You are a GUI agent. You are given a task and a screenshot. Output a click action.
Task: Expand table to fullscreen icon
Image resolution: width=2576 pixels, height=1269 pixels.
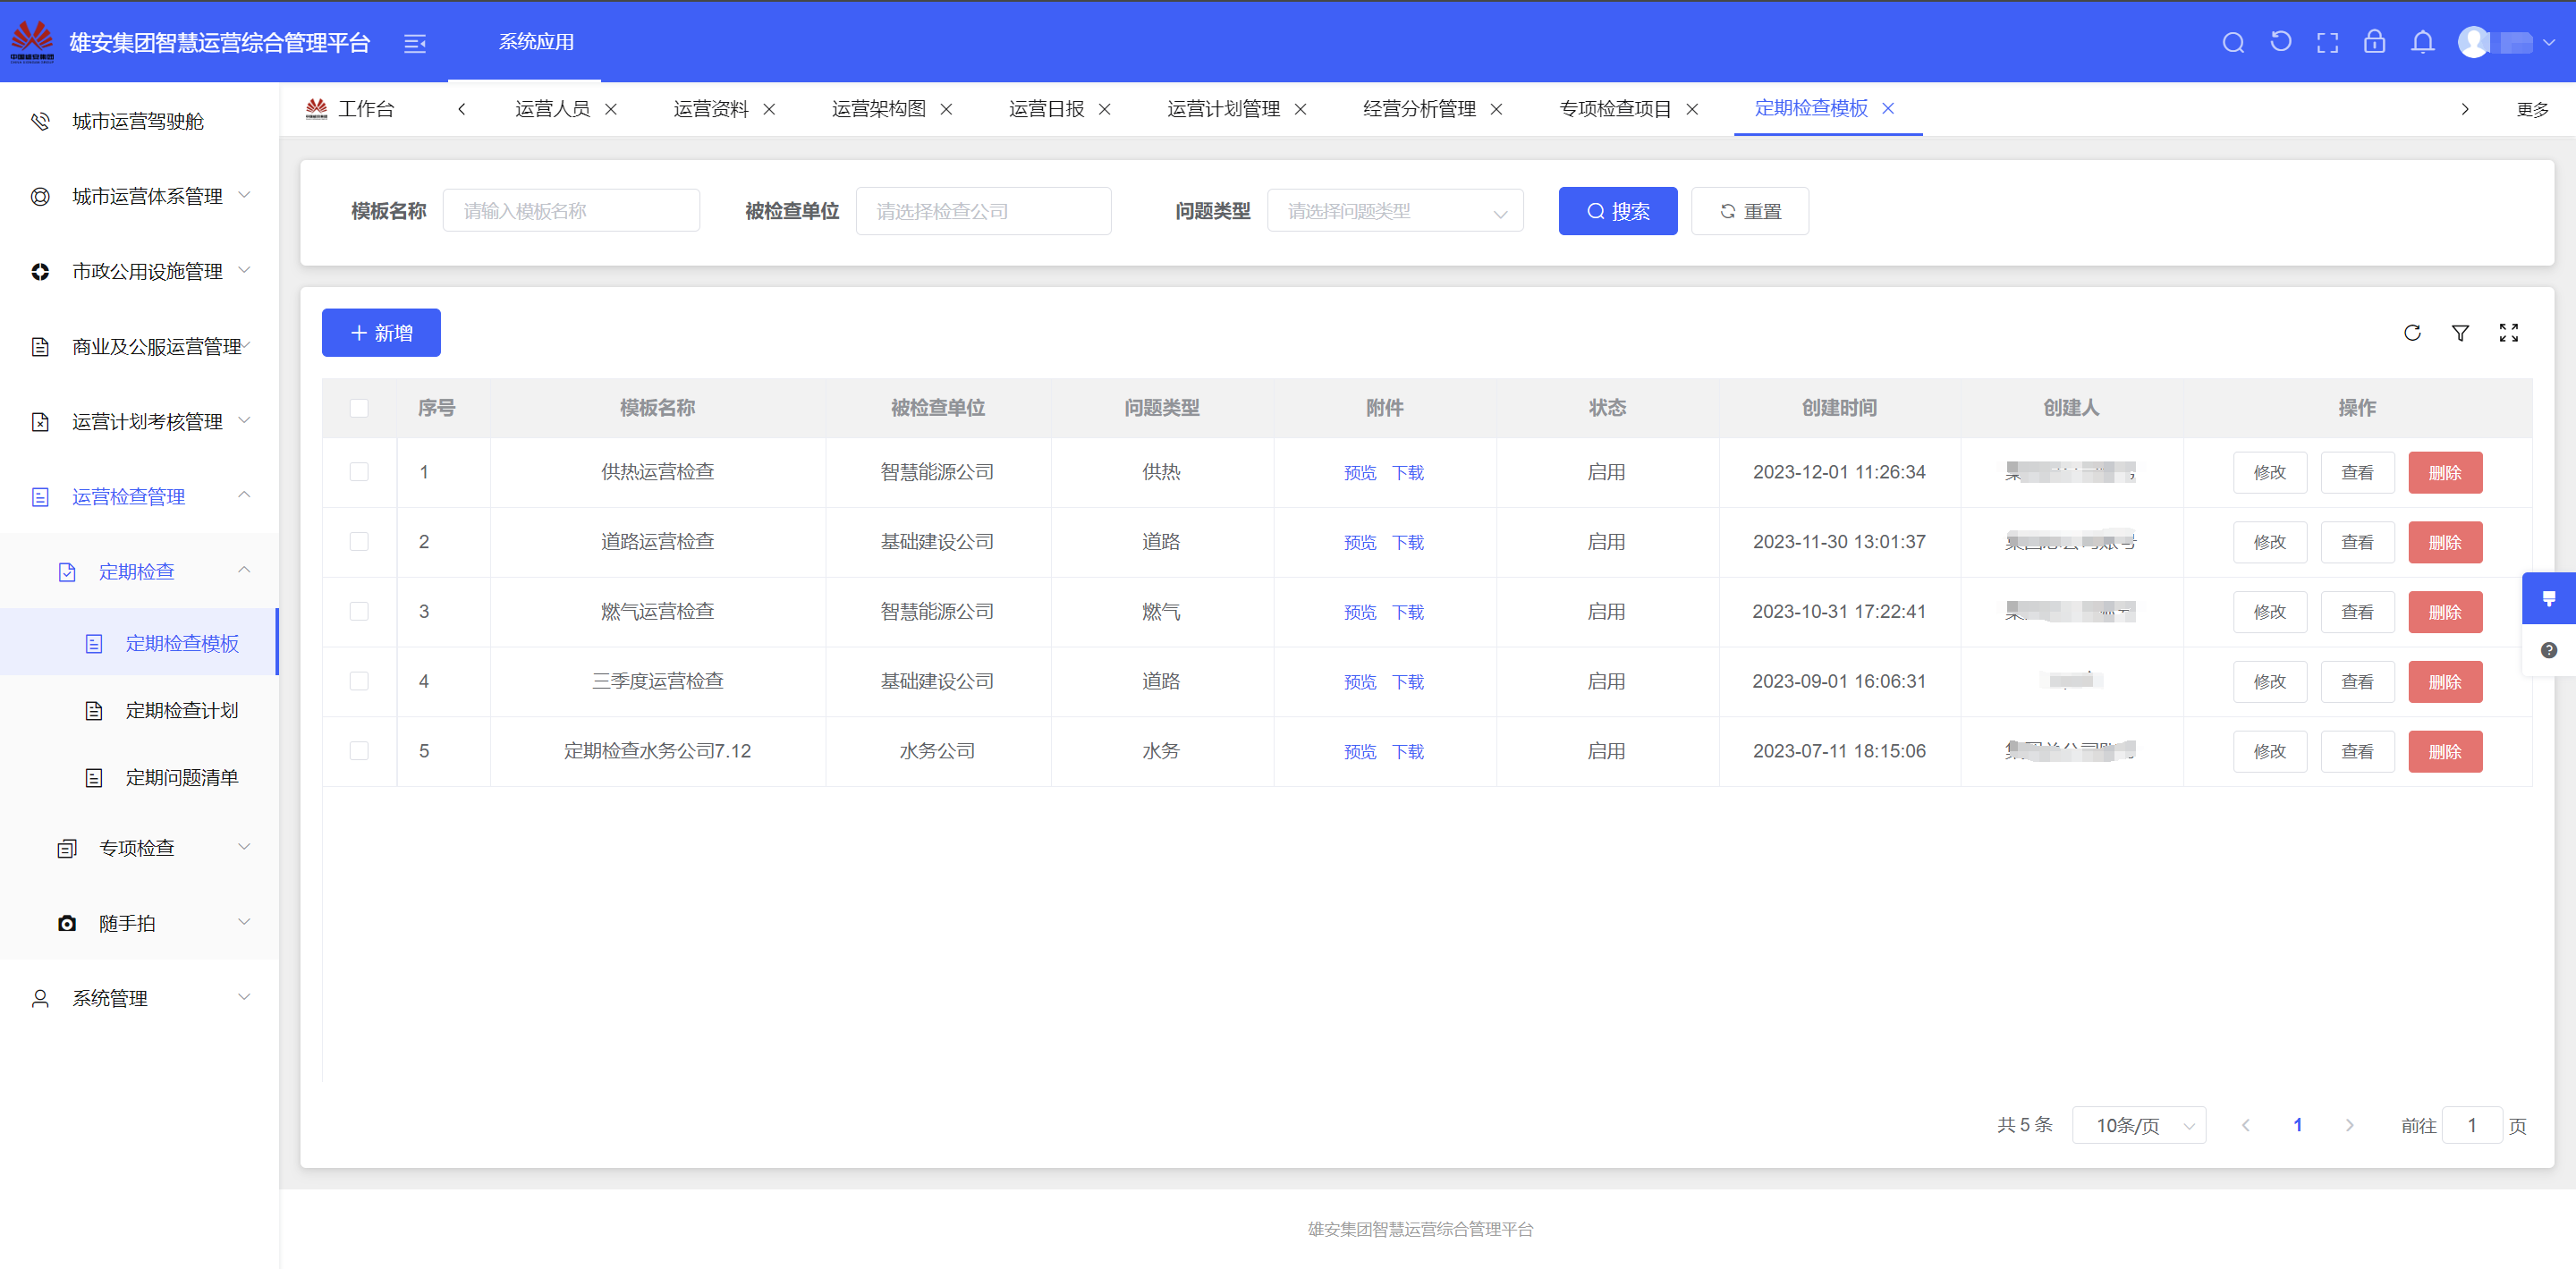[2509, 333]
